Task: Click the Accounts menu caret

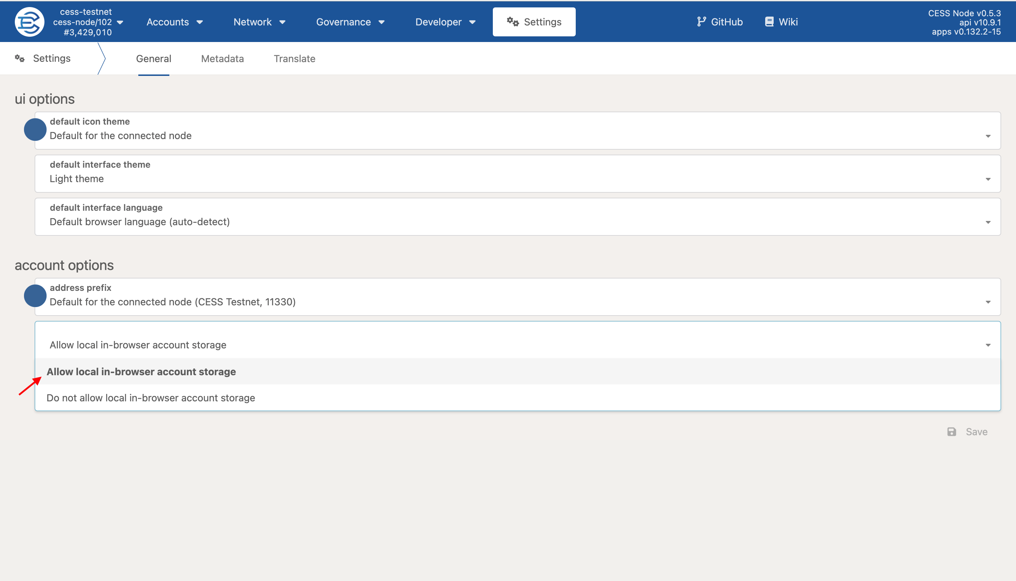Action: click(x=200, y=22)
